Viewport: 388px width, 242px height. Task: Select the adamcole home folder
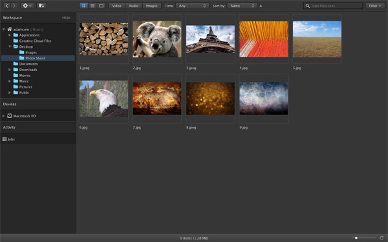tap(25, 29)
